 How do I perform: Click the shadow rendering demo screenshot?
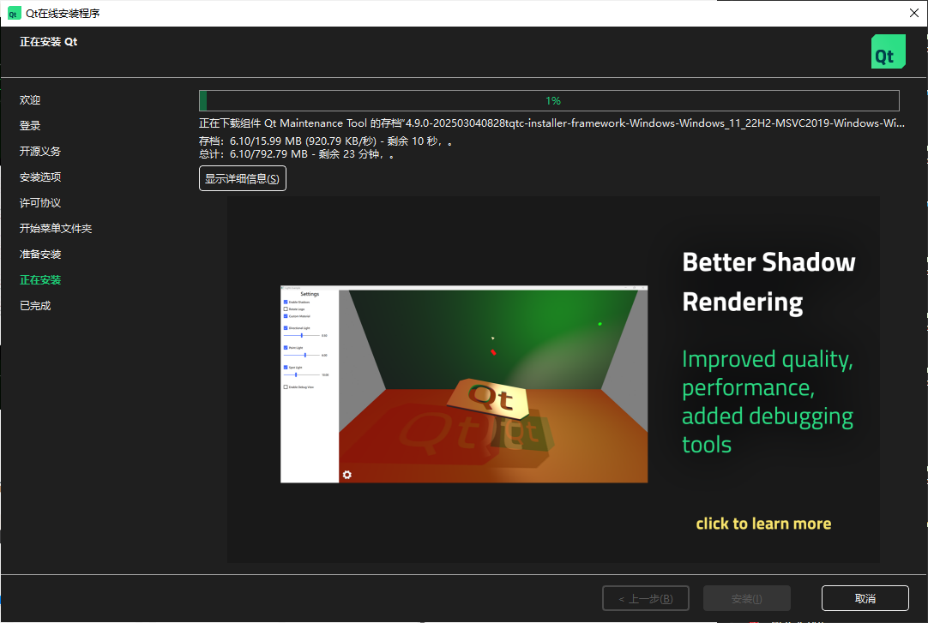pyautogui.click(x=464, y=384)
